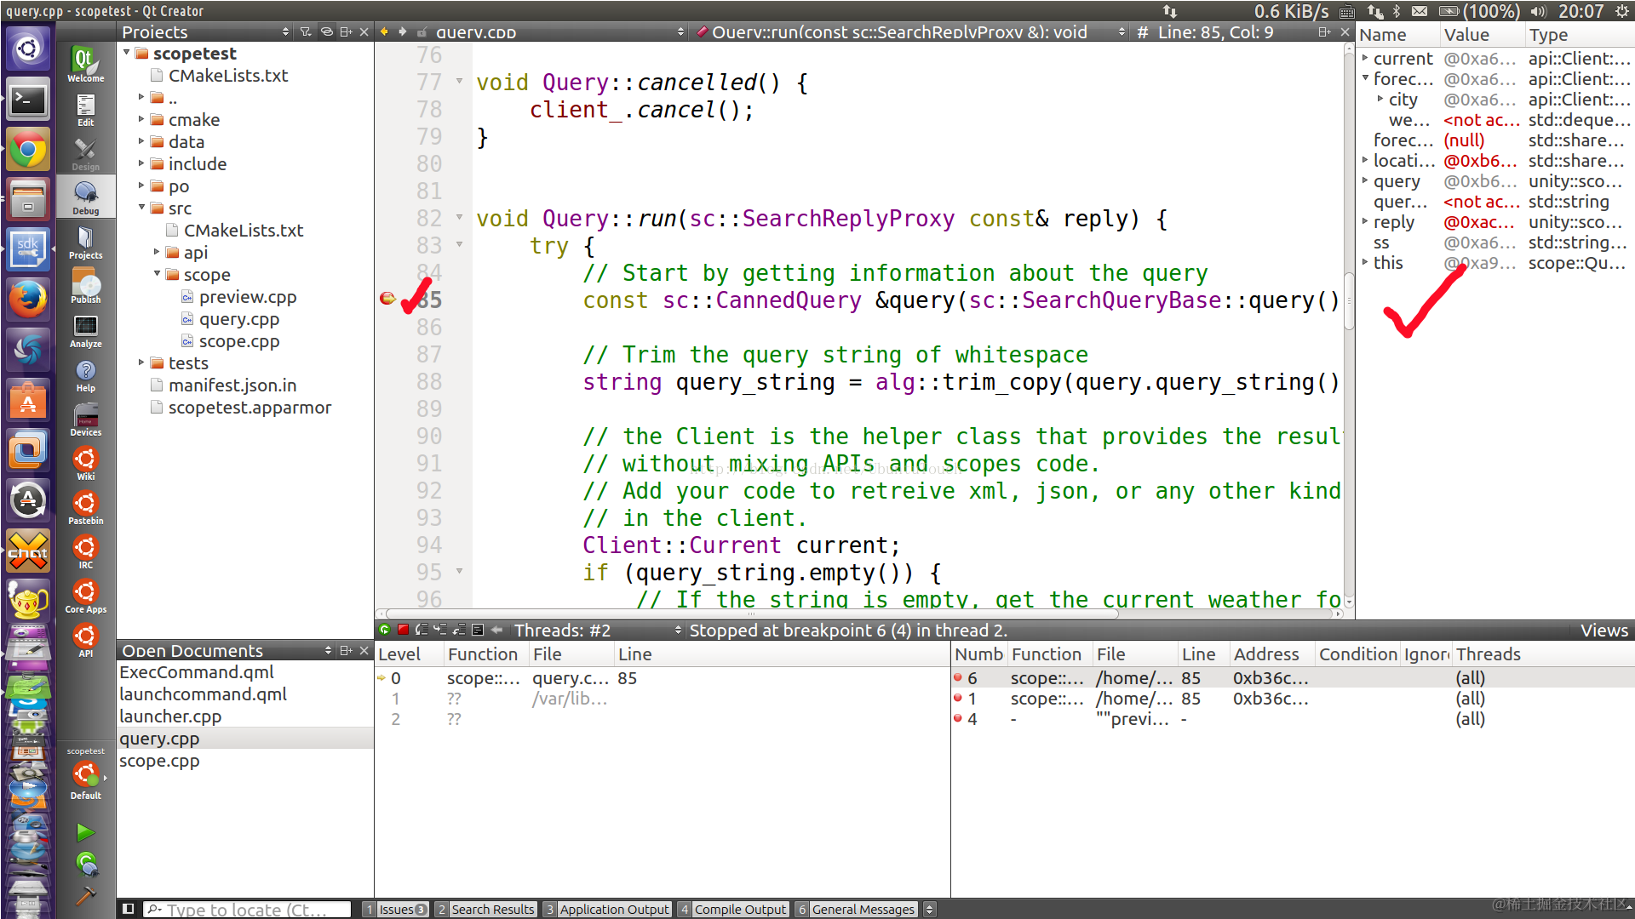Open the Application Output tab
Image resolution: width=1635 pixels, height=919 pixels.
point(607,909)
